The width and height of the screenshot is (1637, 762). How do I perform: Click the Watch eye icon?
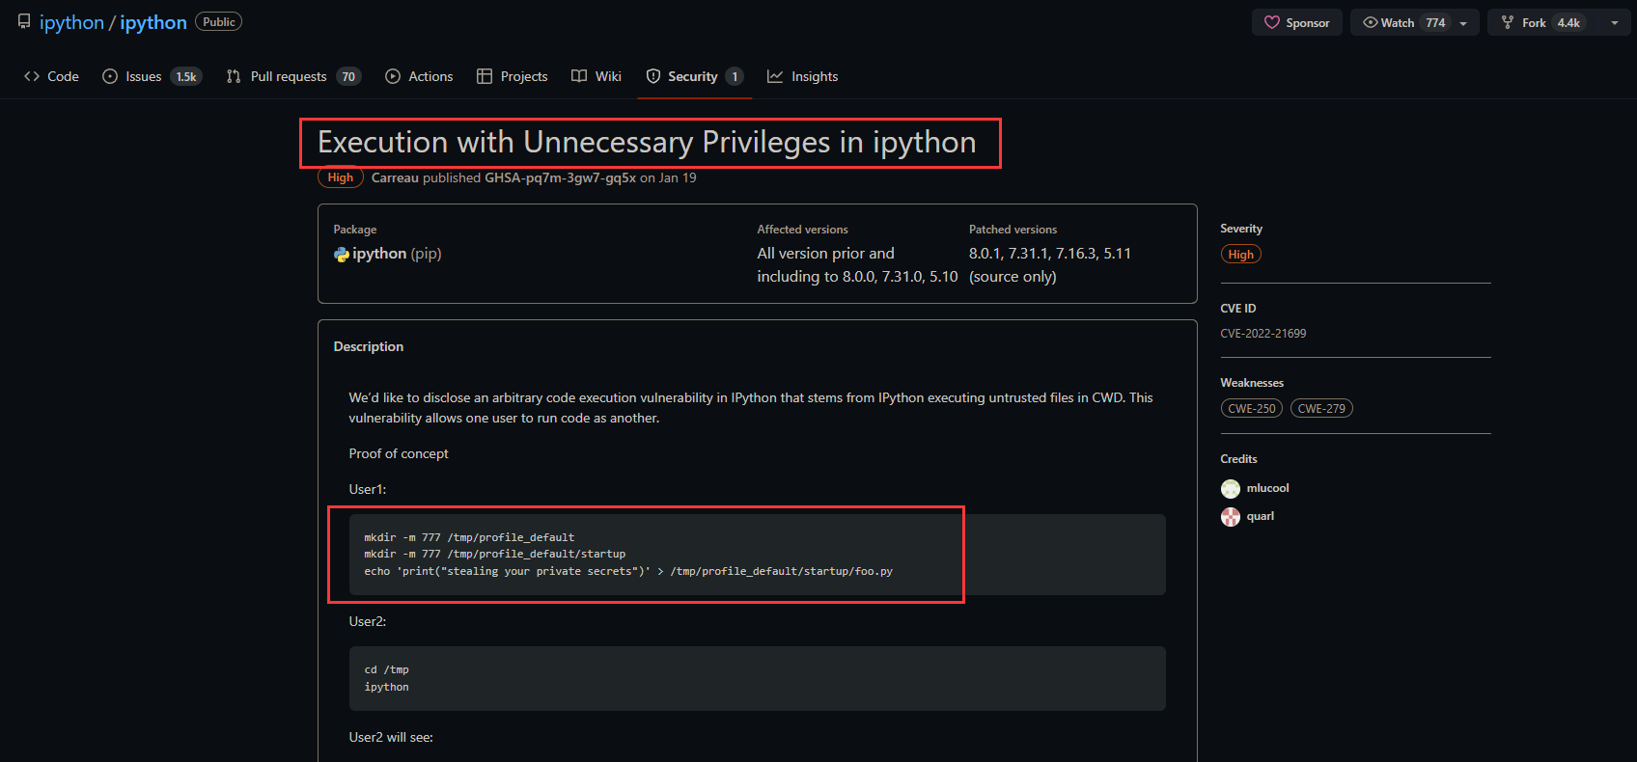tap(1370, 22)
